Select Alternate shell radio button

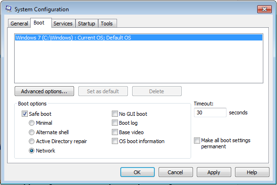pos(32,132)
